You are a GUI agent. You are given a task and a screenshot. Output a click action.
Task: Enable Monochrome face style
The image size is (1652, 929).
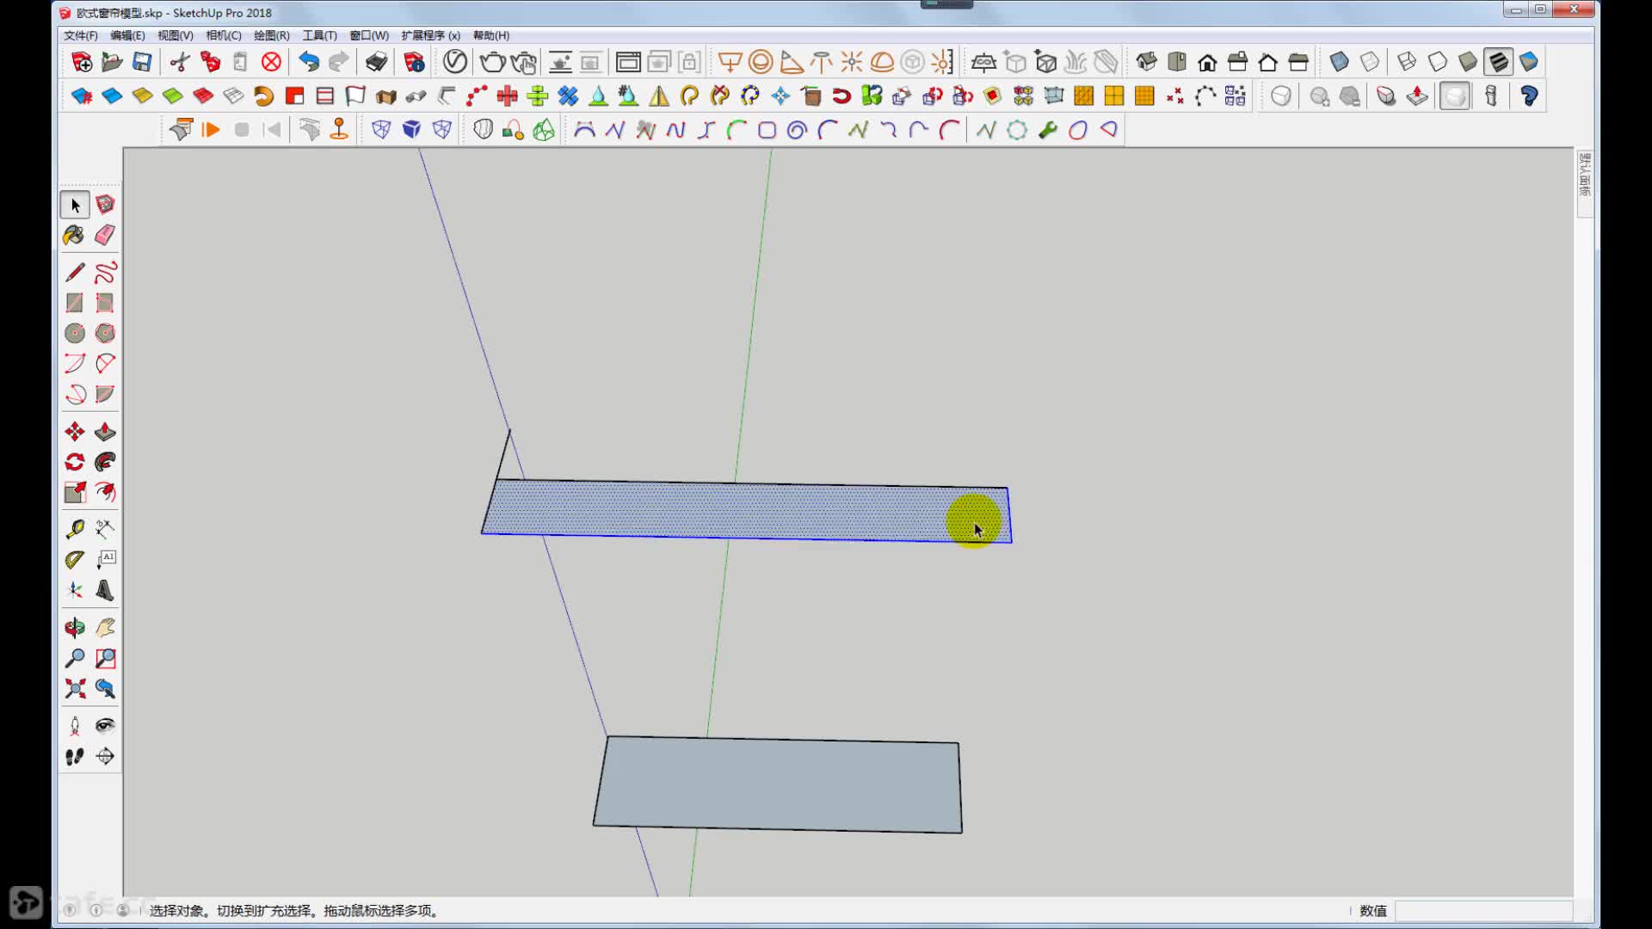(x=1529, y=62)
